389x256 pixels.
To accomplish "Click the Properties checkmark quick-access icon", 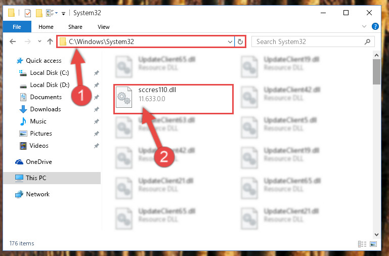I will click(x=28, y=13).
